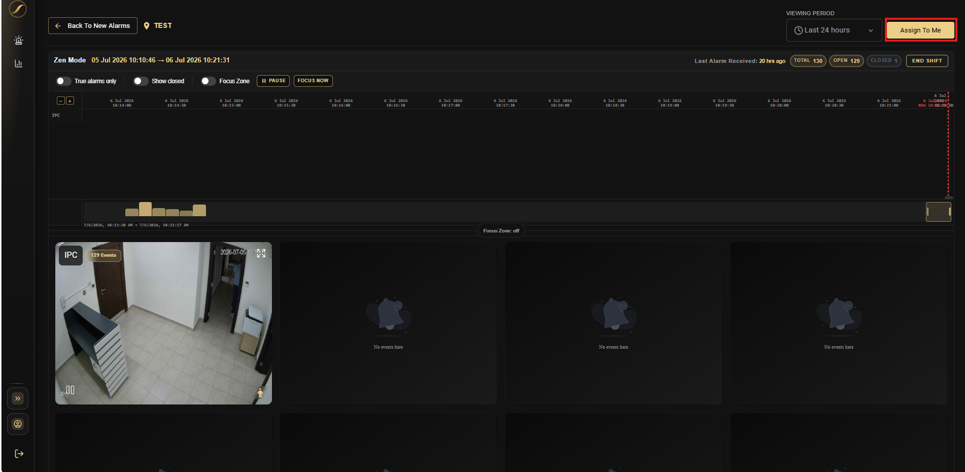Go back to New Alarms

93,25
